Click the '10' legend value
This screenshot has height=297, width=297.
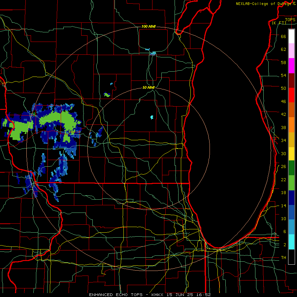(x=283, y=218)
